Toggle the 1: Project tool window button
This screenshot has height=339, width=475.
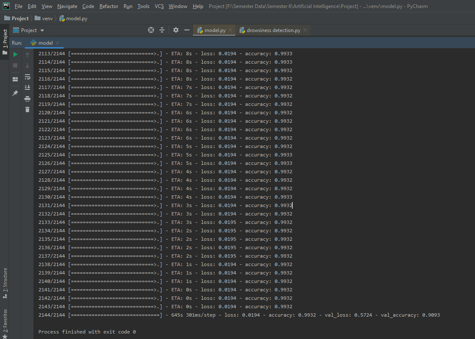tap(5, 42)
